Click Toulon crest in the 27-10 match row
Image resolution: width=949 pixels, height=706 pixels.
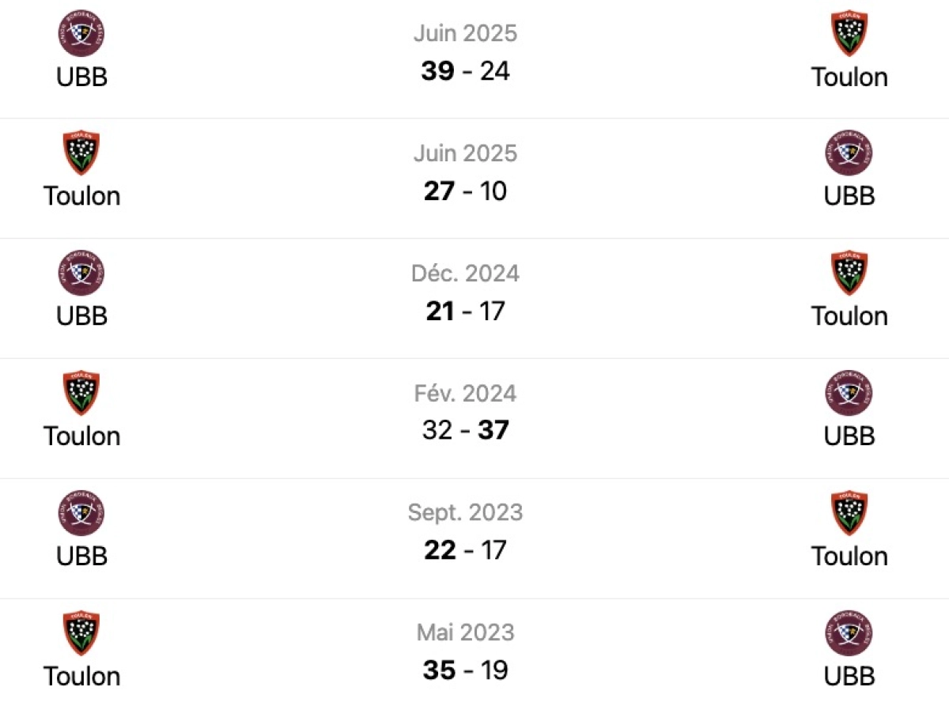(x=81, y=153)
